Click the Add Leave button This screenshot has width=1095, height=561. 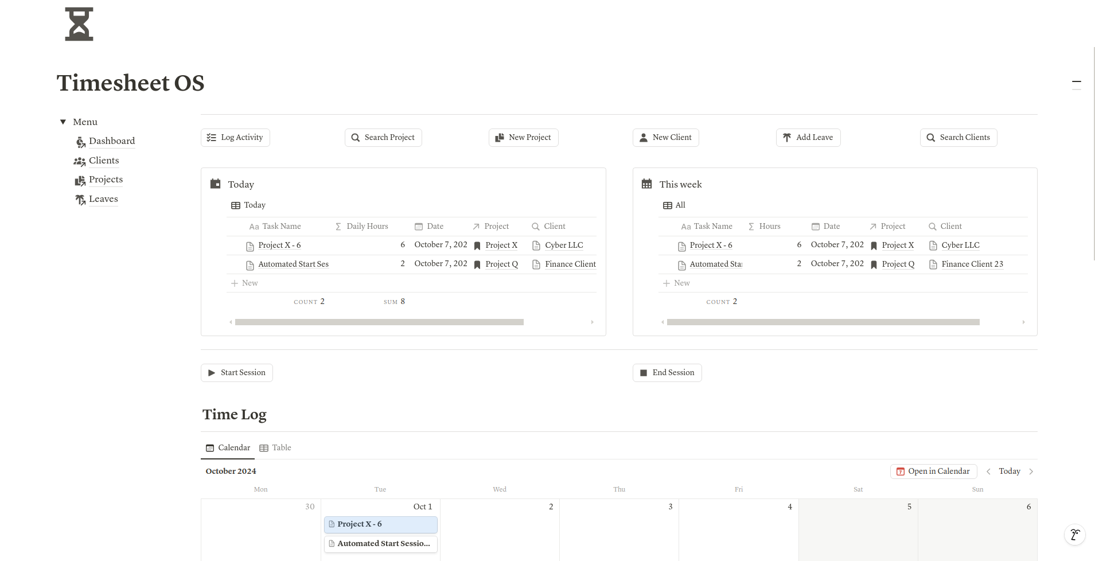coord(808,138)
